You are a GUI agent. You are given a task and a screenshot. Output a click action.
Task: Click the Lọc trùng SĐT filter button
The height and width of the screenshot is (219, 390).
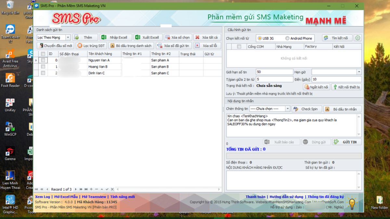click(91, 46)
